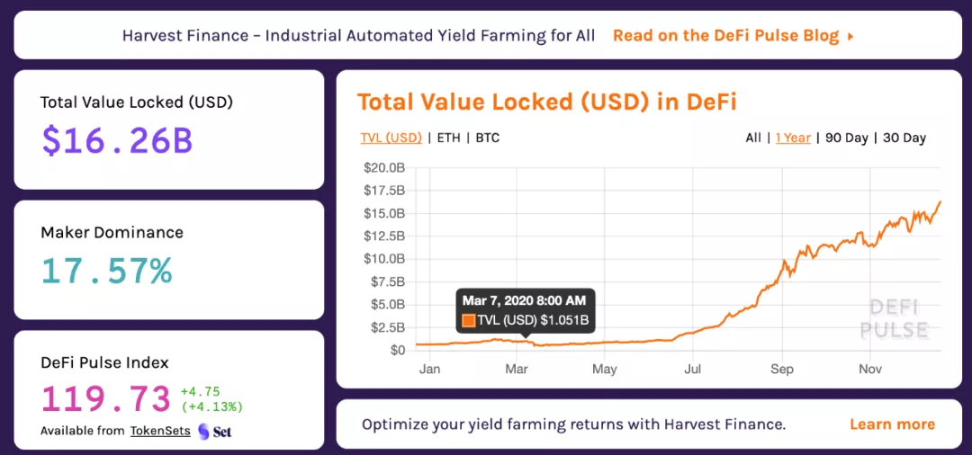
Task: Click the orange TVL legend square in tooltip
Action: point(468,320)
